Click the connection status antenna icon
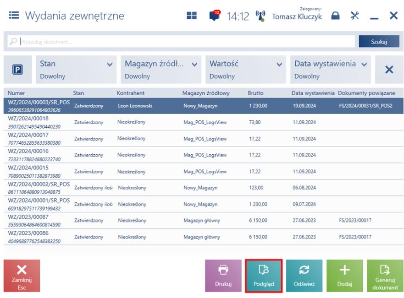Viewport: 404px width, 298px height. coord(260,16)
